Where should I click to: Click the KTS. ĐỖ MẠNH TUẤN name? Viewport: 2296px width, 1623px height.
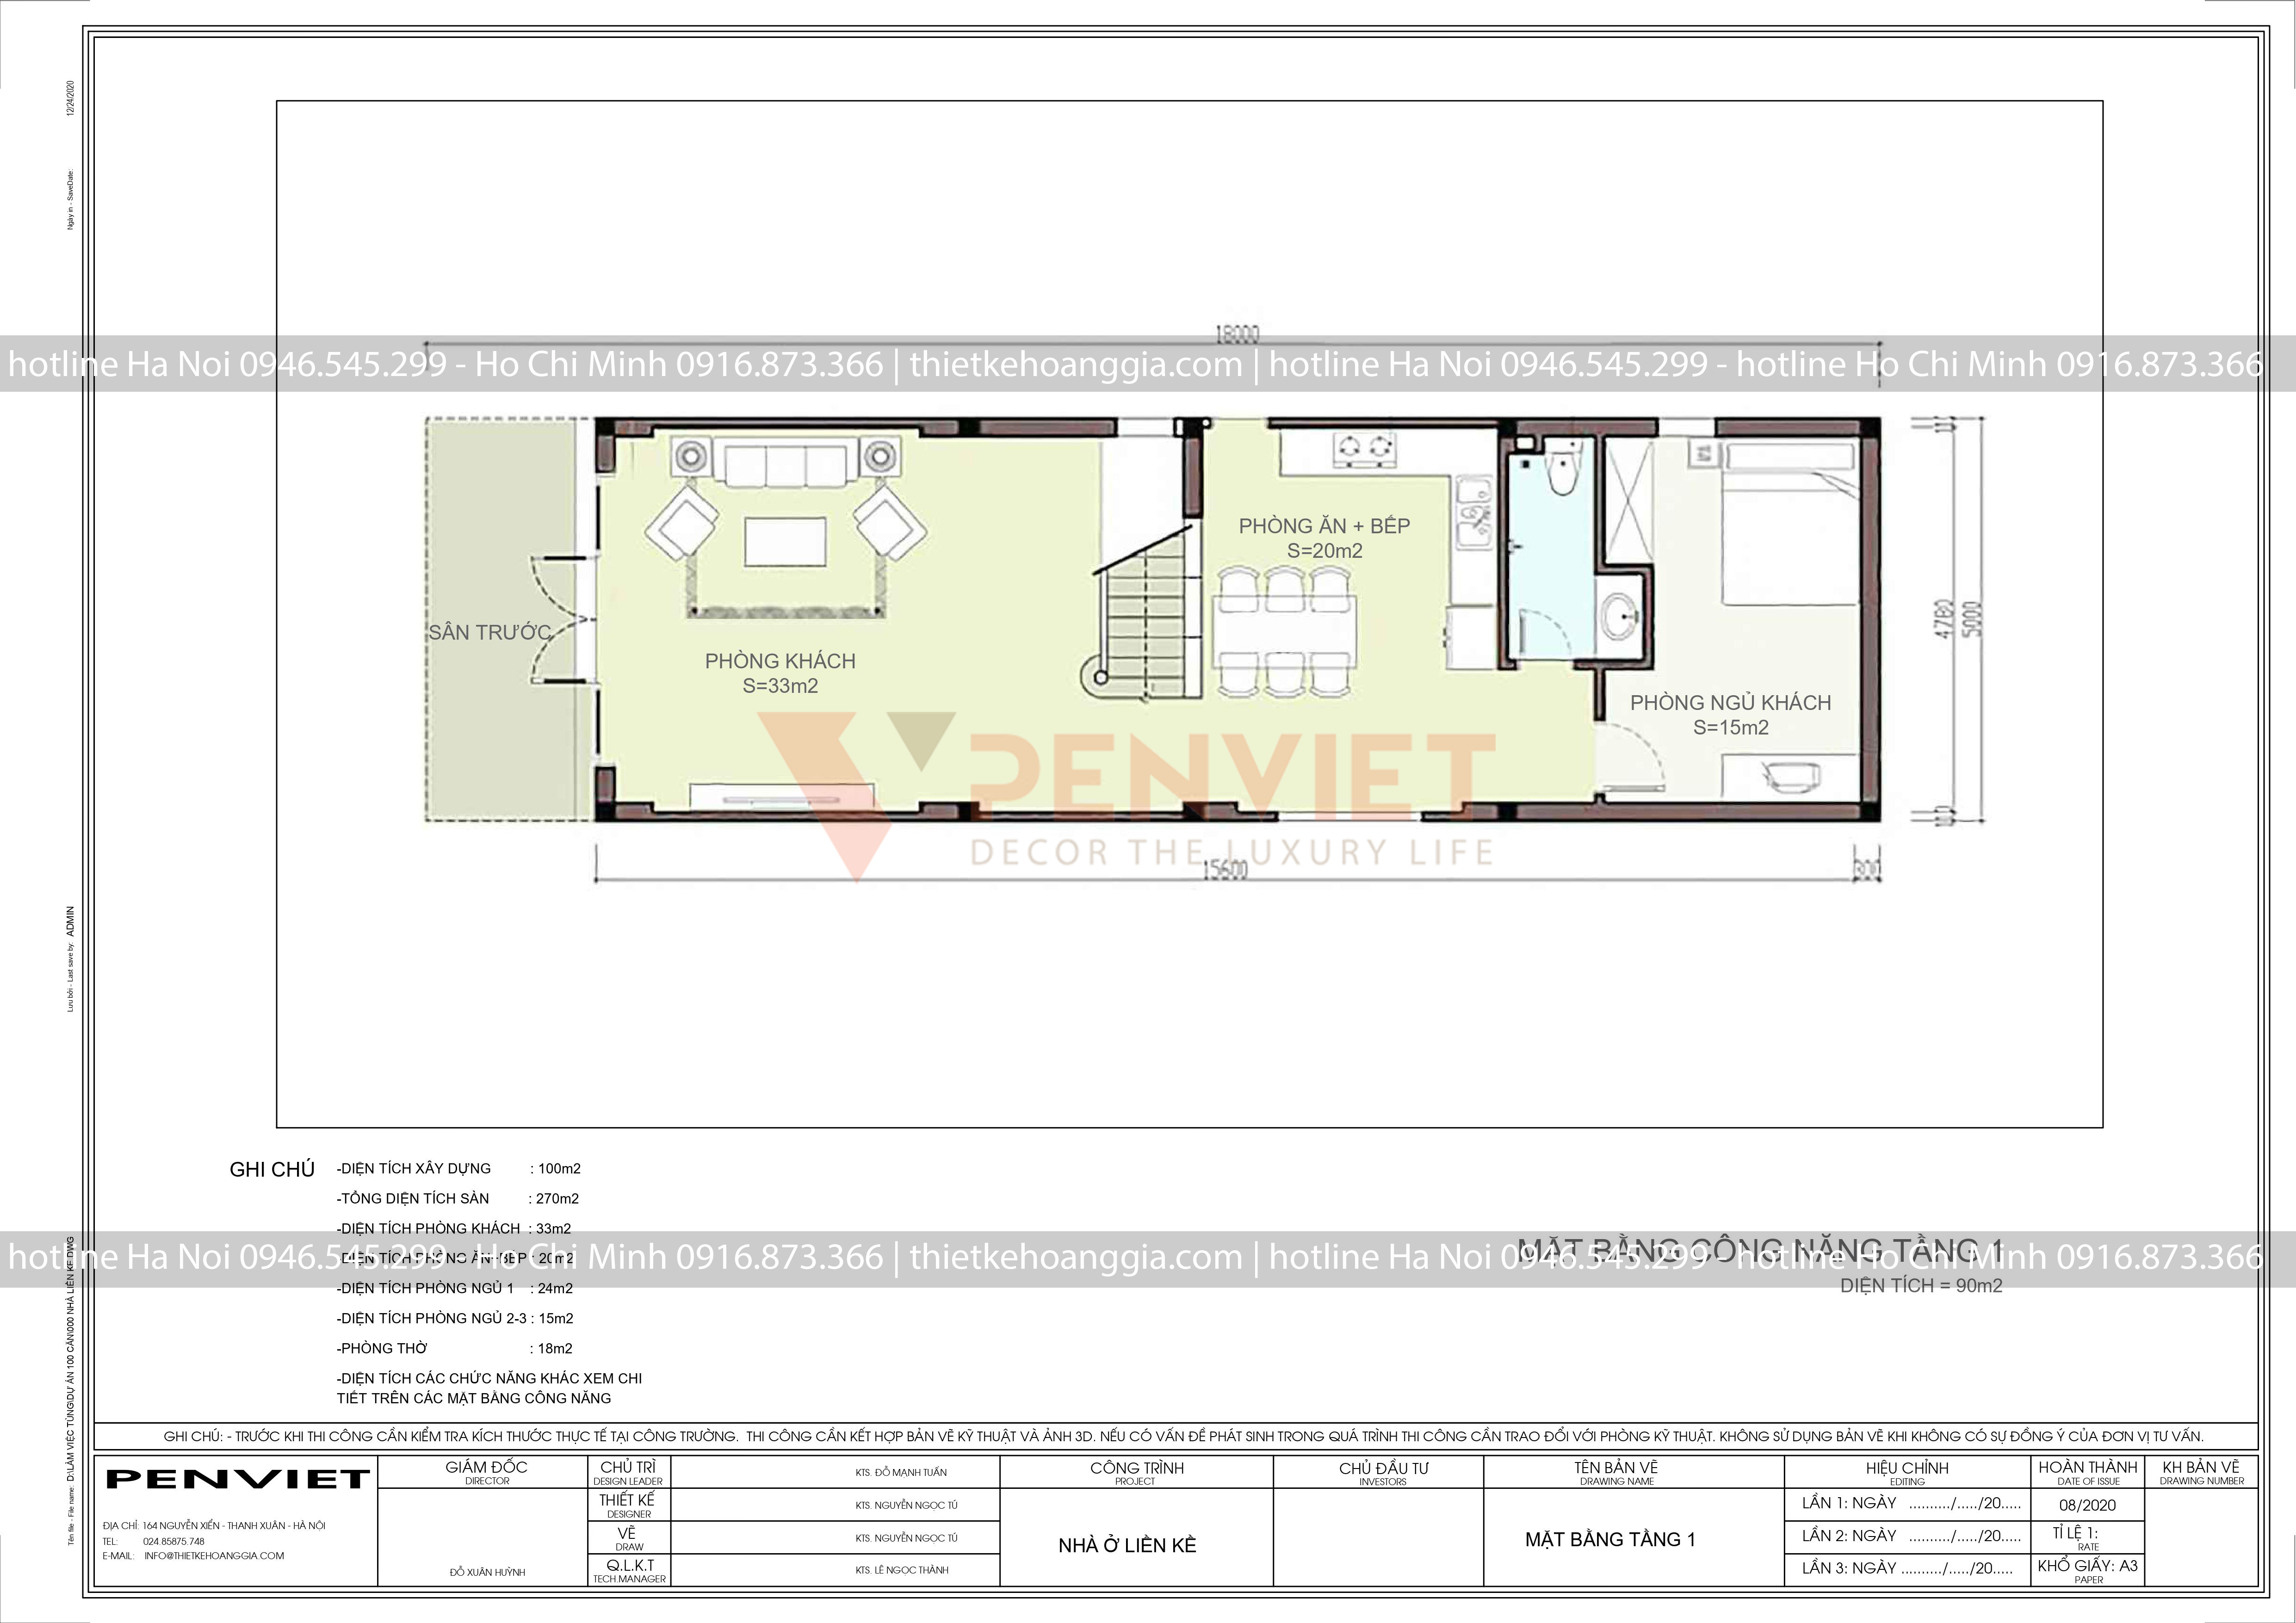point(901,1472)
